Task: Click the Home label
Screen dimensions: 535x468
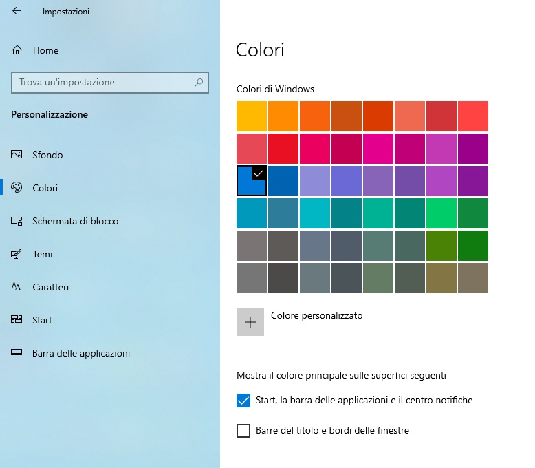Action: point(45,50)
